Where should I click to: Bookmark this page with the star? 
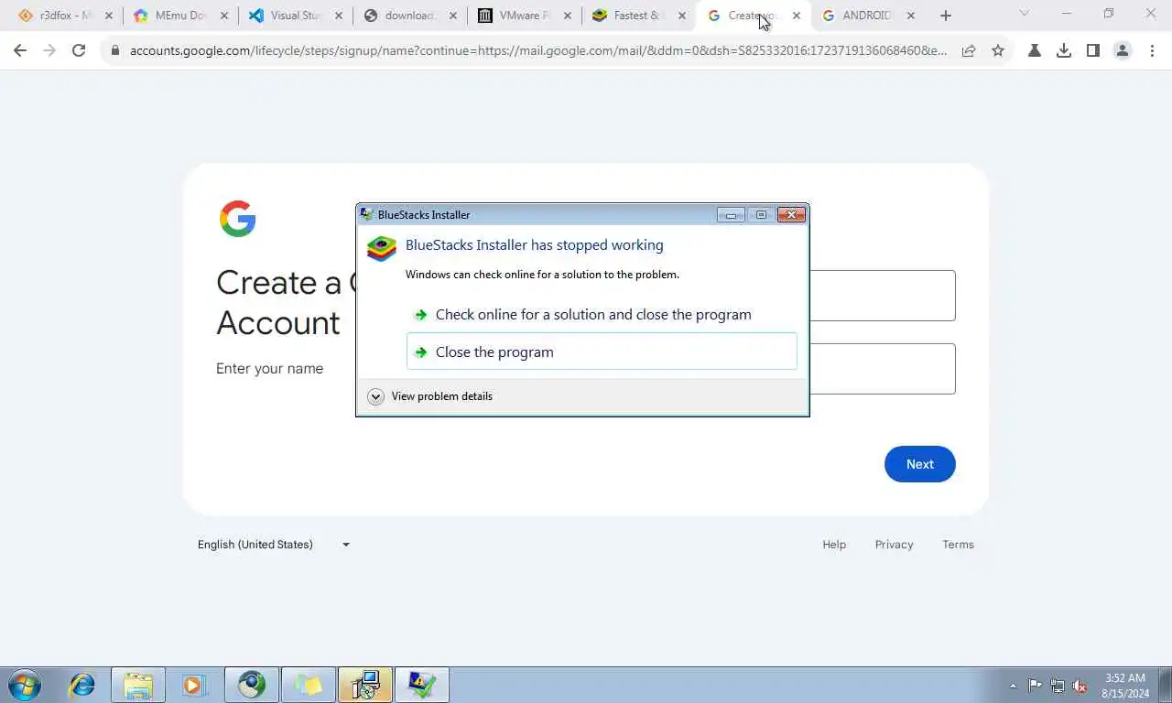click(x=998, y=51)
